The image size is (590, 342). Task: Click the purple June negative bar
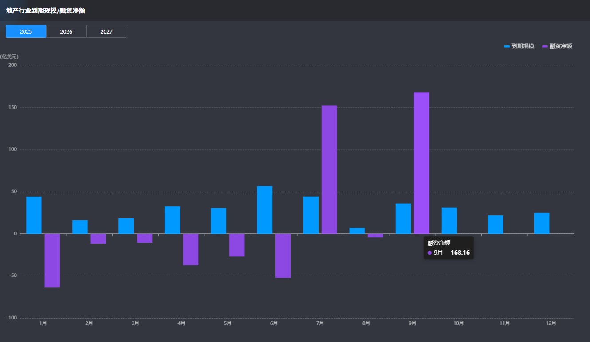click(x=283, y=256)
